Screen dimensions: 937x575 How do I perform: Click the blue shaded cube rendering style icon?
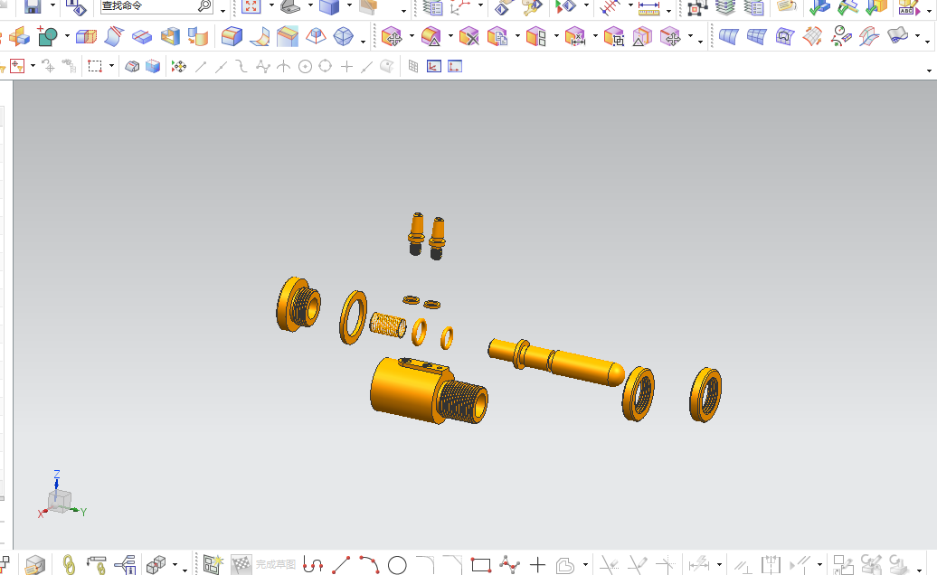[329, 6]
